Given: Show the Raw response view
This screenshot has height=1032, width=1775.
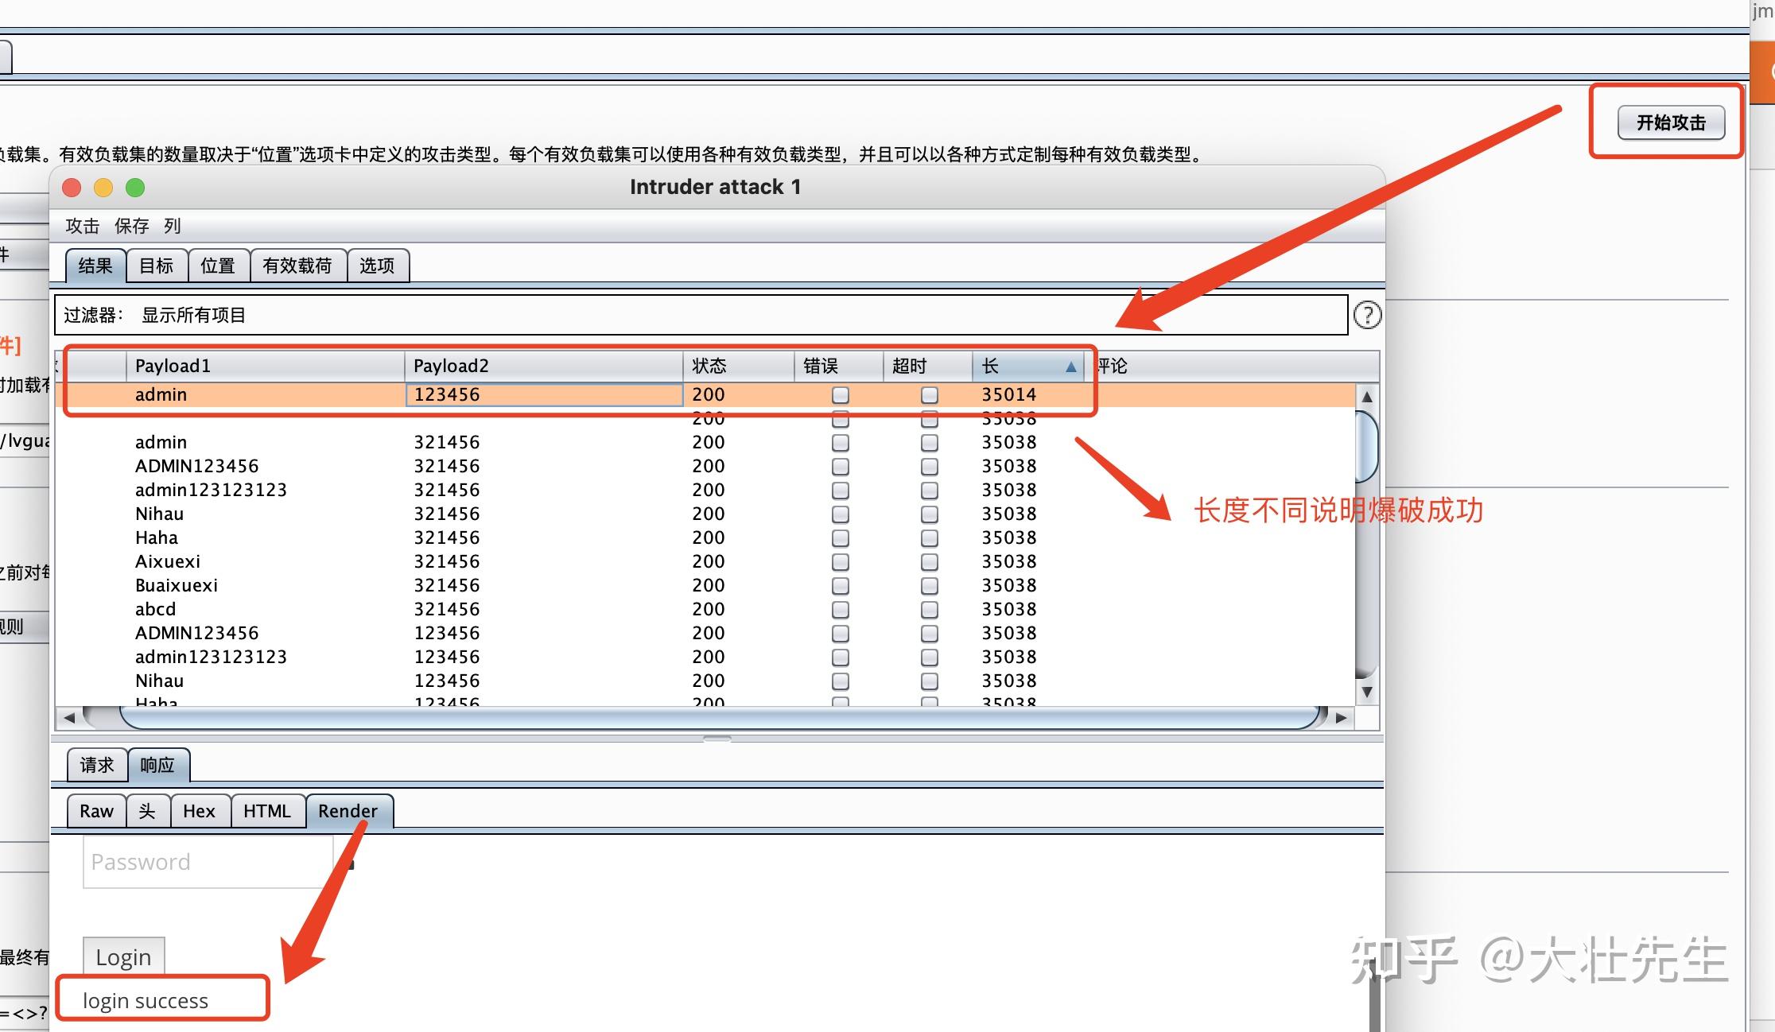Looking at the screenshot, I should pyautogui.click(x=96, y=811).
